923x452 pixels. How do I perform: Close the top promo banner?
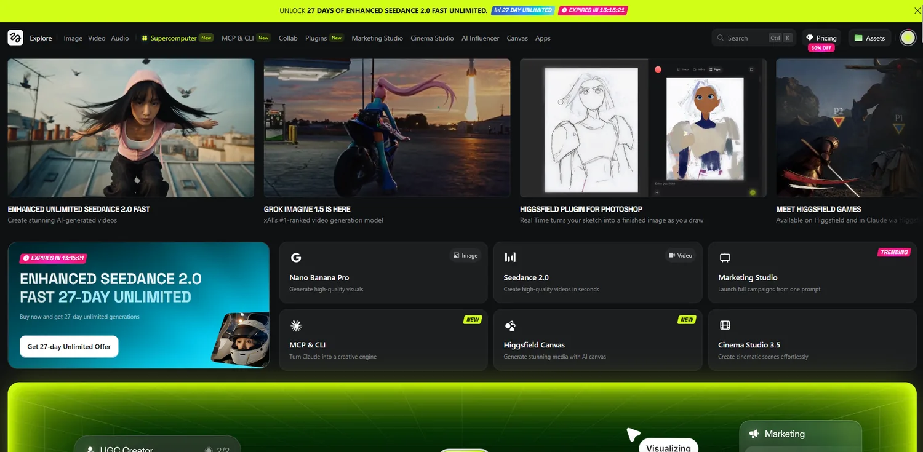(918, 10)
